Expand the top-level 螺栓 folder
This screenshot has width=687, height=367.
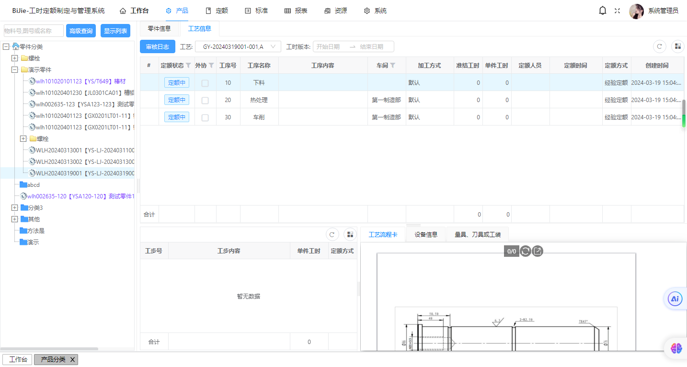[15, 58]
